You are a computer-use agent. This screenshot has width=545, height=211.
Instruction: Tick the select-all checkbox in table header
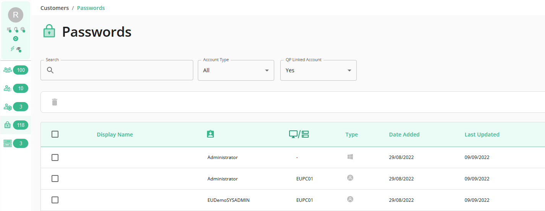point(55,134)
